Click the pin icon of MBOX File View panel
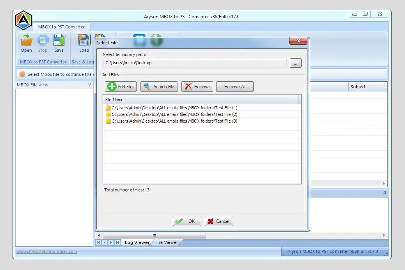 coord(89,85)
